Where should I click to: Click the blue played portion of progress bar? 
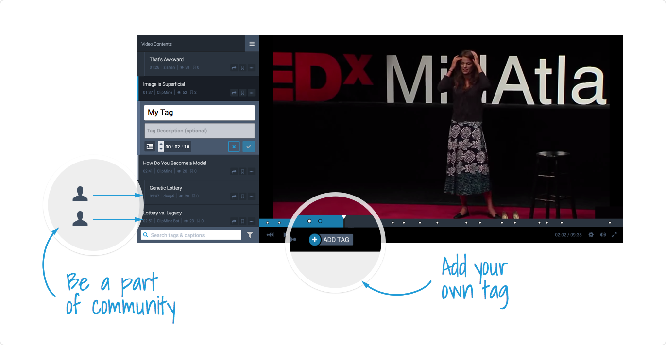301,223
